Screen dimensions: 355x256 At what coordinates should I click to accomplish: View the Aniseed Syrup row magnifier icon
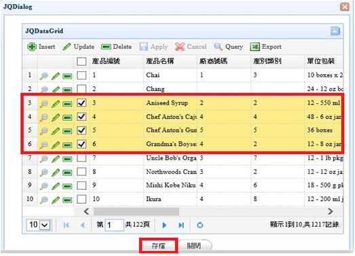(x=43, y=103)
